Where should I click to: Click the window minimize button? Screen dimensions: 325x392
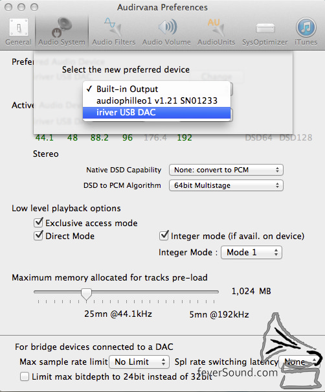[x=21, y=7]
